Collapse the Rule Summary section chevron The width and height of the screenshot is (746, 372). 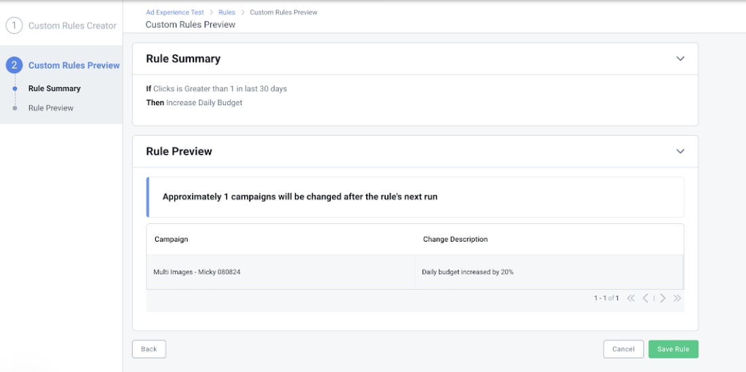click(x=680, y=58)
